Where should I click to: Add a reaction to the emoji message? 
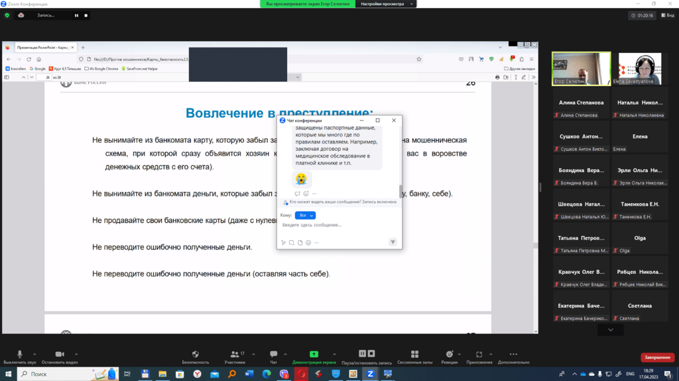point(306,194)
